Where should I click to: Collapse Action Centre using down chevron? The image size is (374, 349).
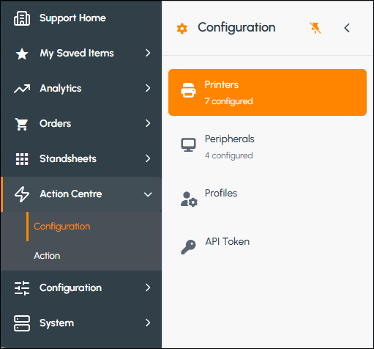pos(148,194)
